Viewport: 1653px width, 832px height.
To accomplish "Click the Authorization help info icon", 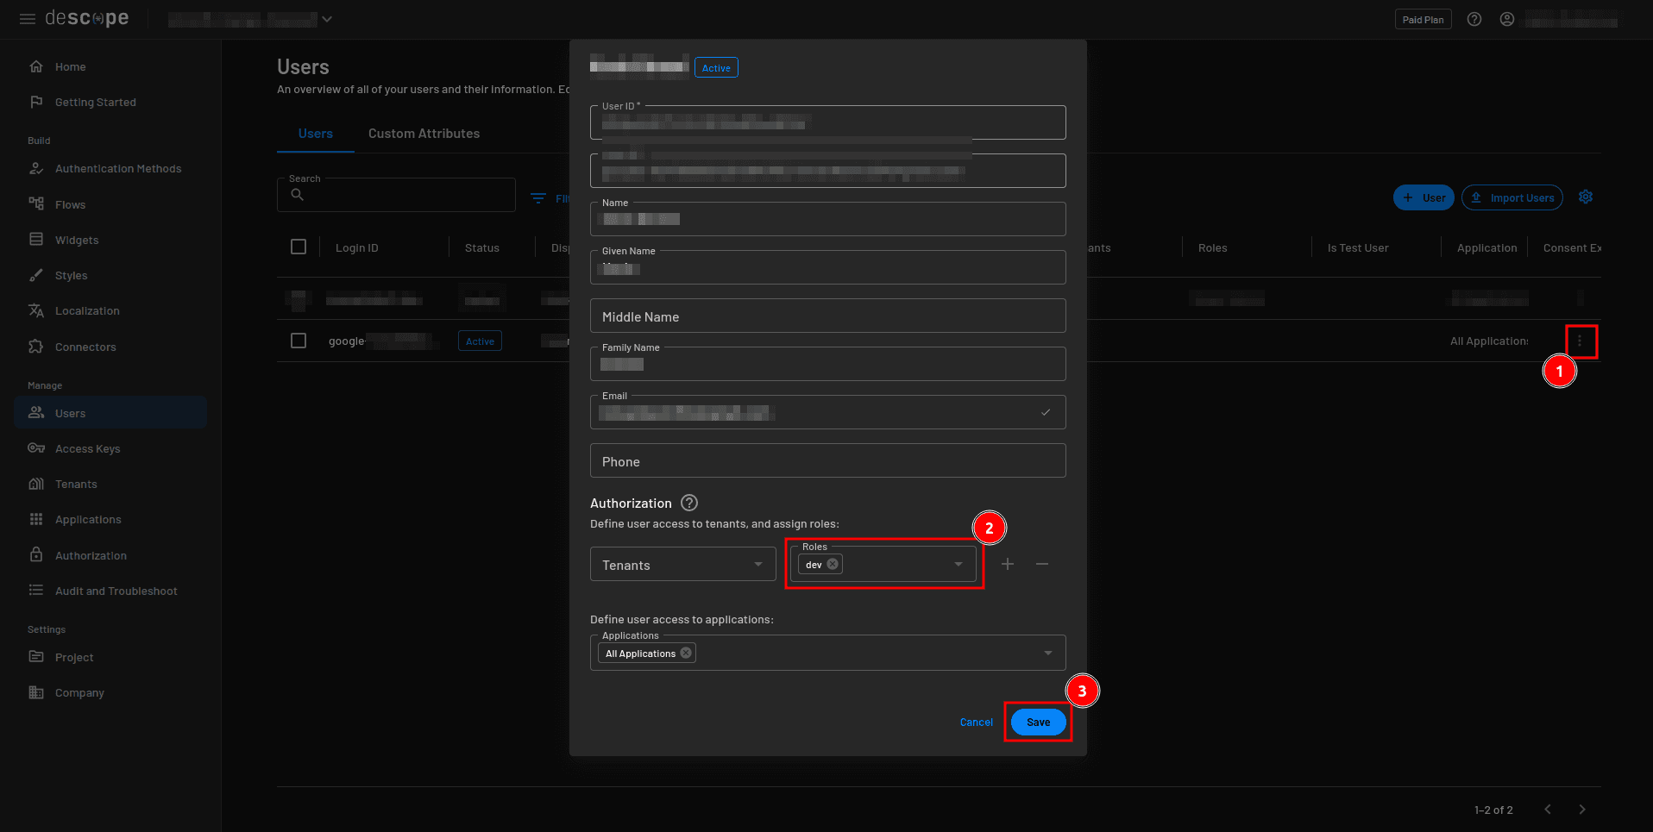I will coord(689,503).
